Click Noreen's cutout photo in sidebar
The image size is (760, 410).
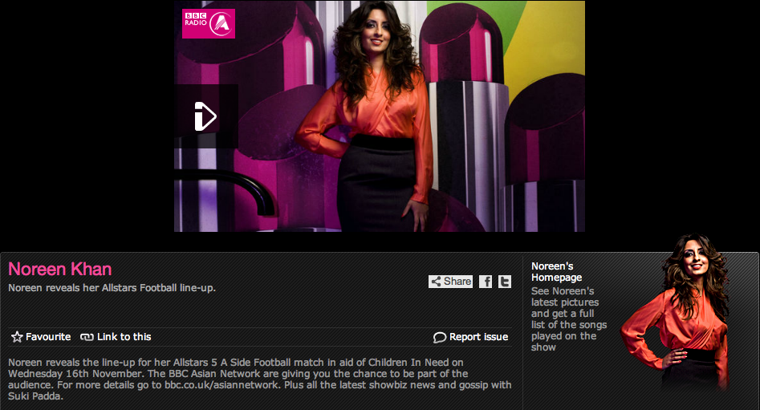pyautogui.click(x=676, y=313)
